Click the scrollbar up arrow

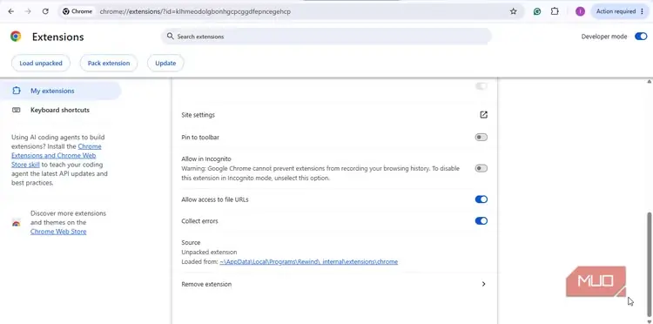tap(649, 81)
